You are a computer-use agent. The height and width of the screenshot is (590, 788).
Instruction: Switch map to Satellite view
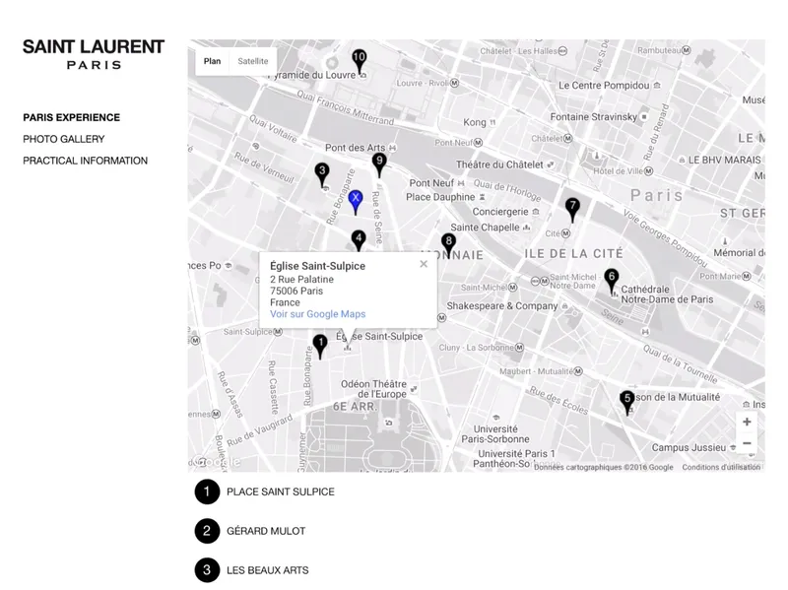(253, 61)
